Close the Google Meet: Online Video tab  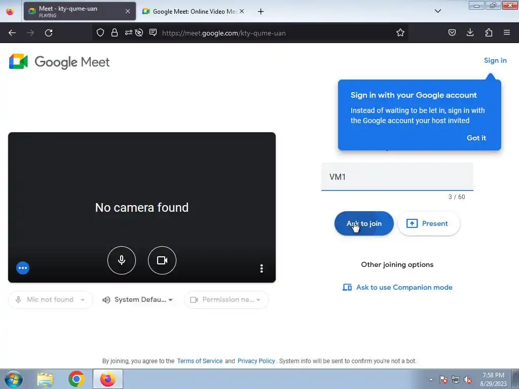coord(242,11)
